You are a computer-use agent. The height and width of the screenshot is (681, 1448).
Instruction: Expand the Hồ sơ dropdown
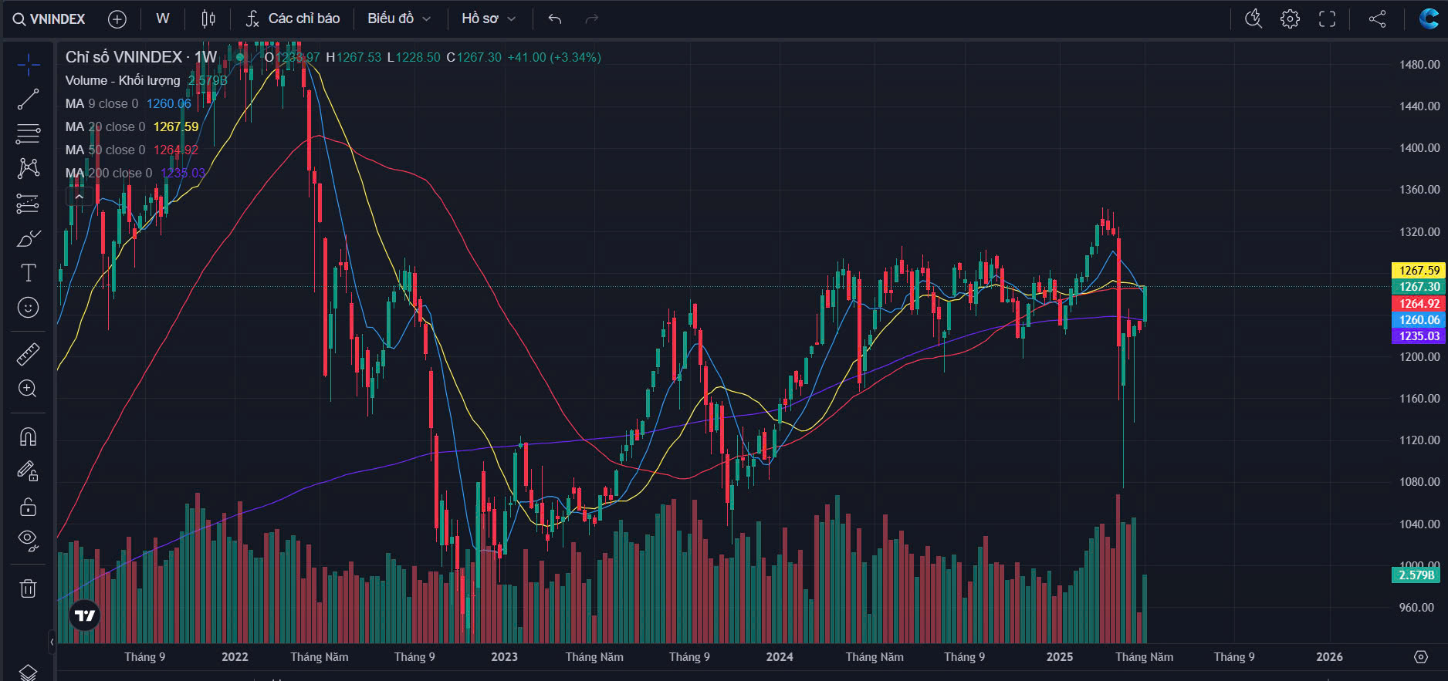point(489,19)
